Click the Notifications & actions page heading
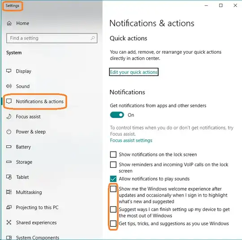242x240 pixels. pyautogui.click(x=152, y=23)
